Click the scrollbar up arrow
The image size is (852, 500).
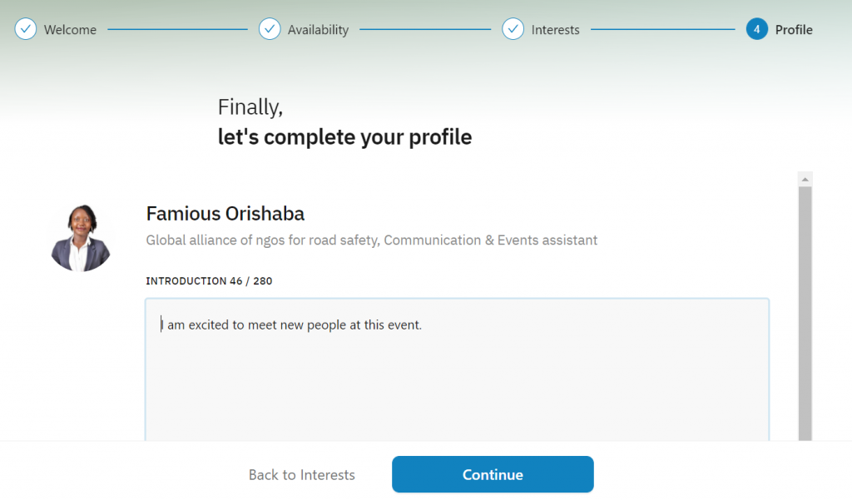click(805, 179)
